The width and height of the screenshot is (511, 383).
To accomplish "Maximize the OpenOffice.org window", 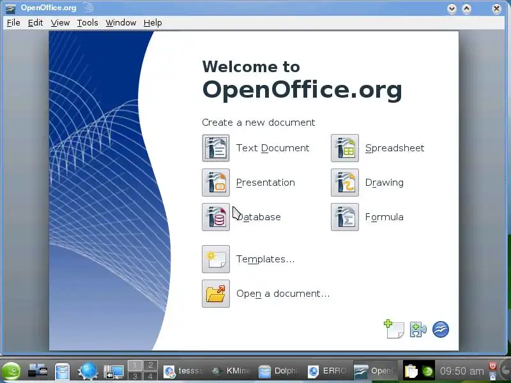I will point(467,8).
